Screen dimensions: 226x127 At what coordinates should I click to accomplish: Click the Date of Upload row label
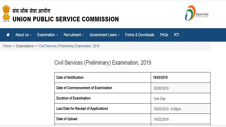(x=67, y=119)
